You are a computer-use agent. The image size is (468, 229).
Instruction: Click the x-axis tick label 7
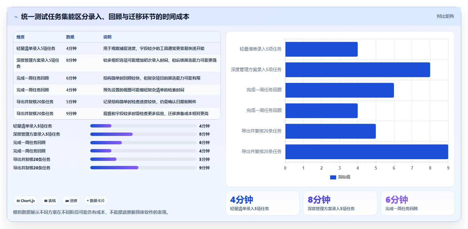click(x=412, y=168)
